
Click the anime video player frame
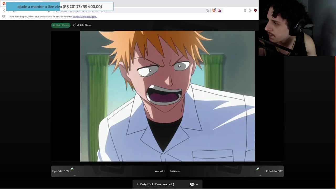[x=167, y=96]
